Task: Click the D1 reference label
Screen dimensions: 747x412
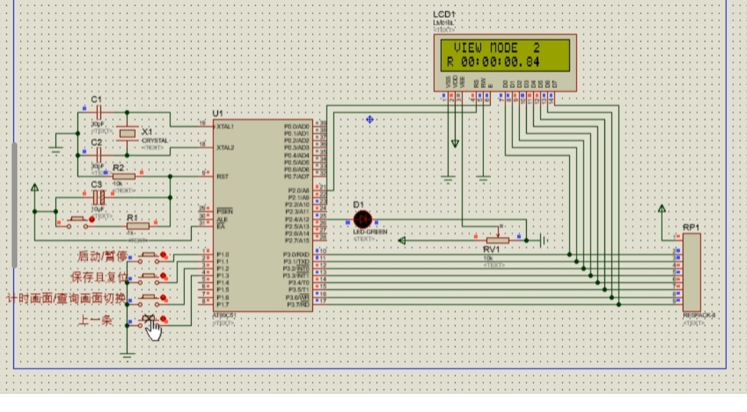Action: pos(358,205)
